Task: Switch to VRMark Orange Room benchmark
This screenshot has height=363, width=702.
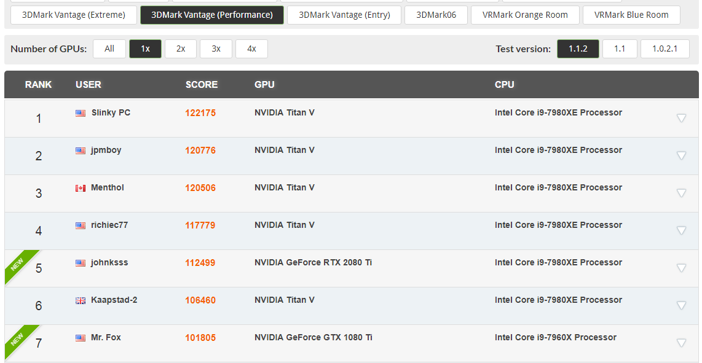Action: tap(525, 15)
